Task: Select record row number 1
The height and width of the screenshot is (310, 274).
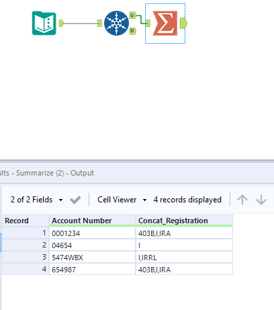Action: 26,233
